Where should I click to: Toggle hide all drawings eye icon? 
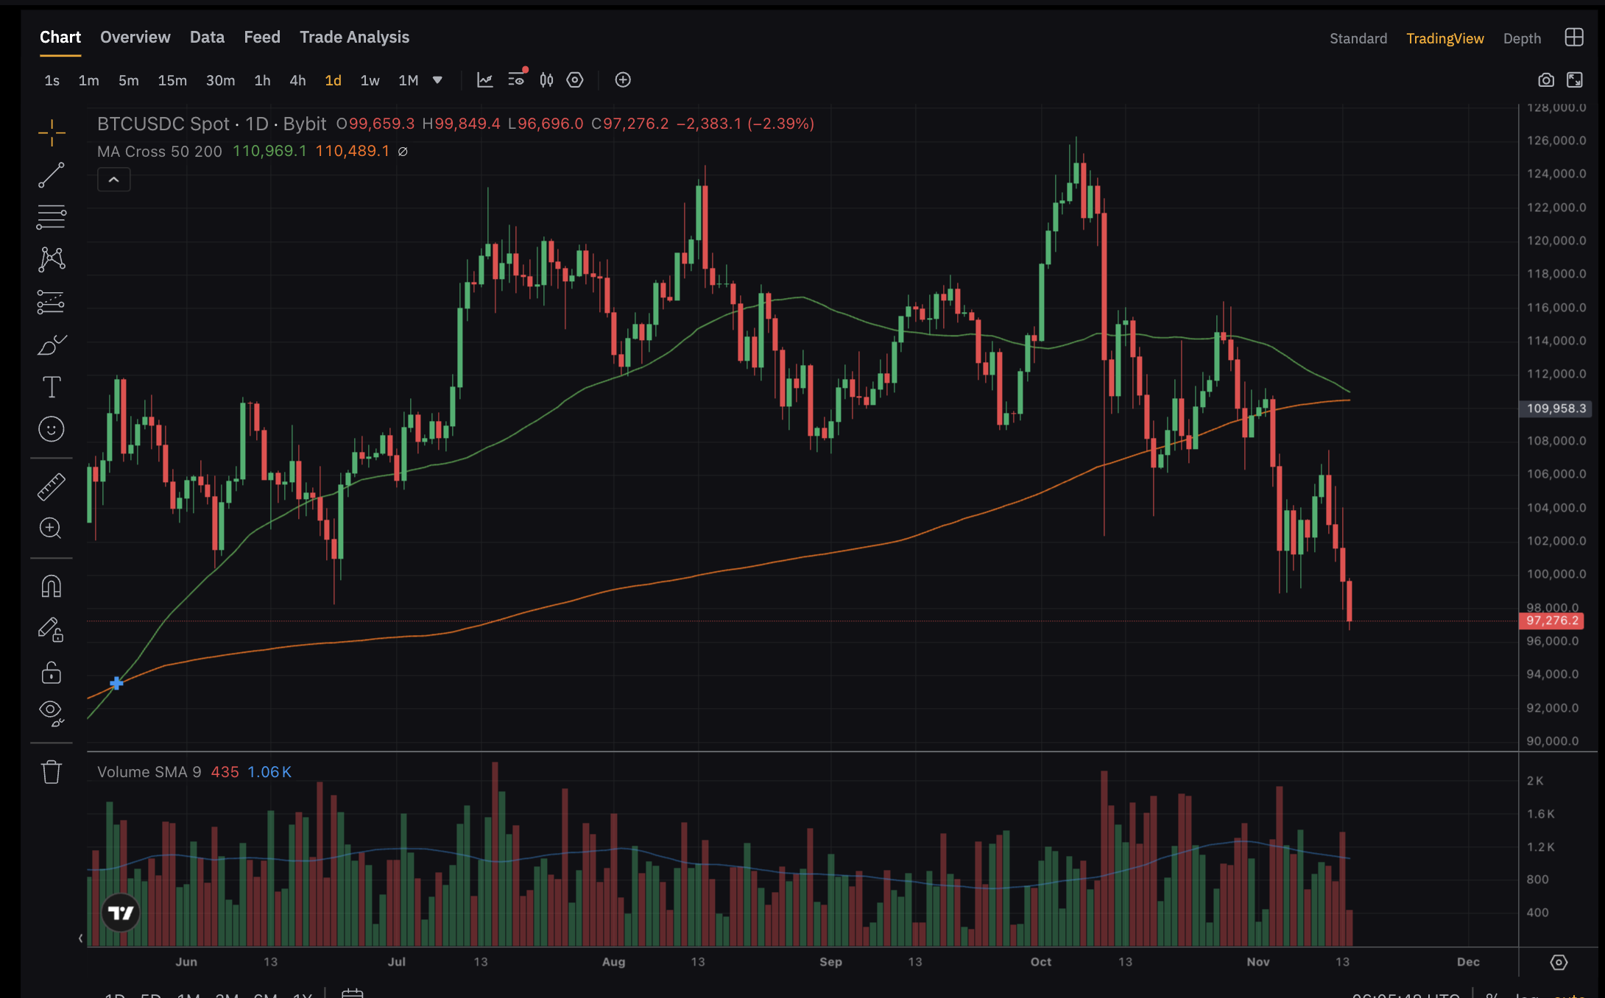tap(52, 712)
